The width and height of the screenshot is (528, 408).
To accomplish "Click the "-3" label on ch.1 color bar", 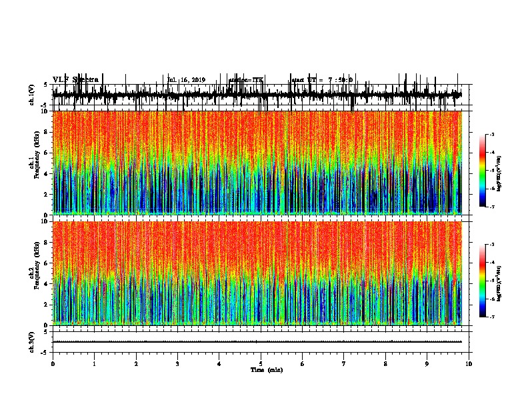I will (491, 134).
